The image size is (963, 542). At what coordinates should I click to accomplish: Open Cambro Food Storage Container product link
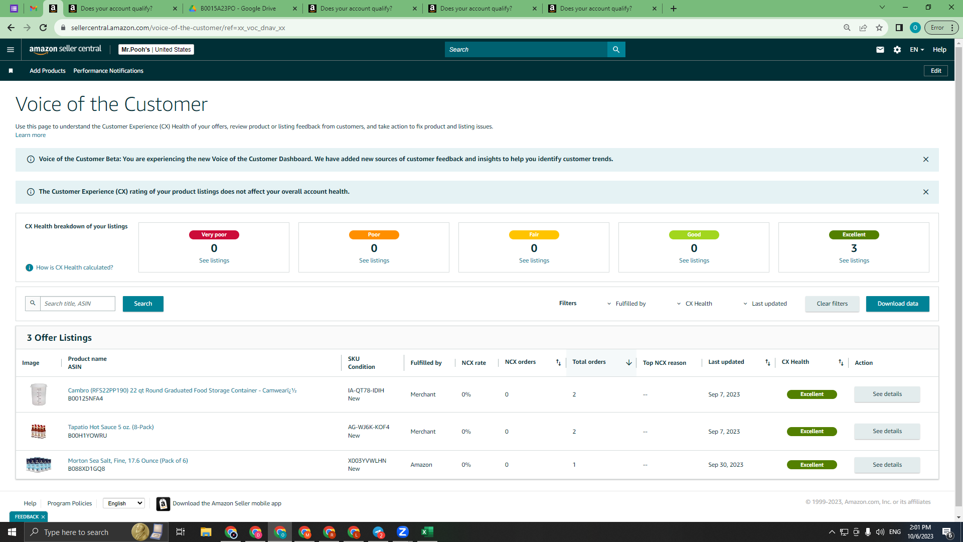point(182,391)
